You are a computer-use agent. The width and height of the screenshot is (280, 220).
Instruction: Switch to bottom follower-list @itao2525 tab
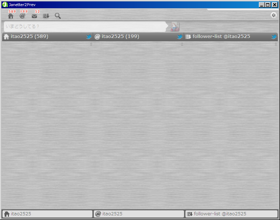pyautogui.click(x=231, y=214)
